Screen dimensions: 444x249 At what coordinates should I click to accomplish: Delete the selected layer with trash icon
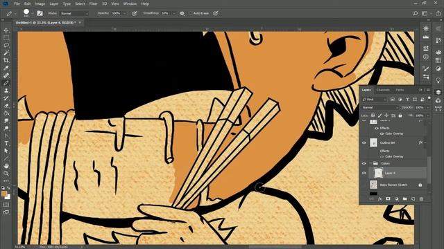[421, 199]
